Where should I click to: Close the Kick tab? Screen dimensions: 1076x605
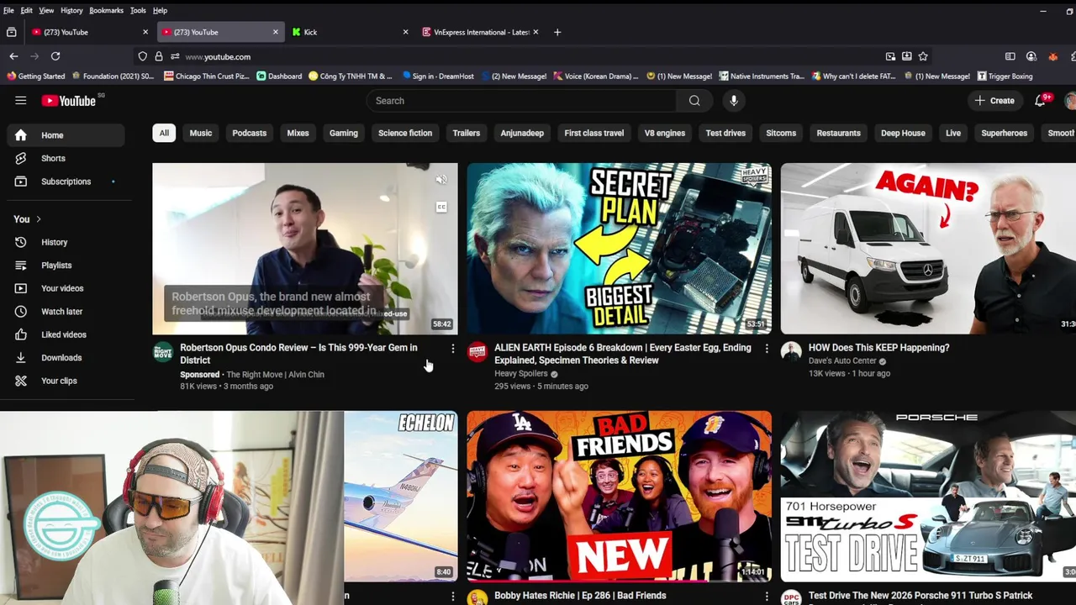pyautogui.click(x=405, y=32)
